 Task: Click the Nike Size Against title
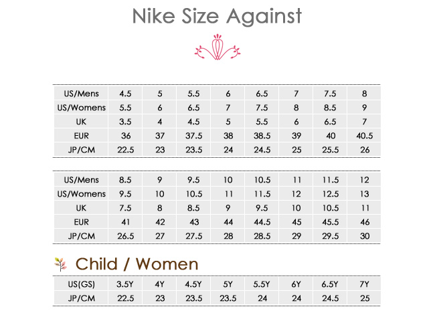(217, 16)
